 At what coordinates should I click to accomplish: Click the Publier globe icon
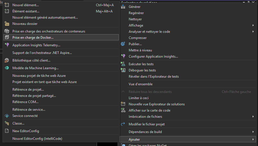tap(123, 44)
